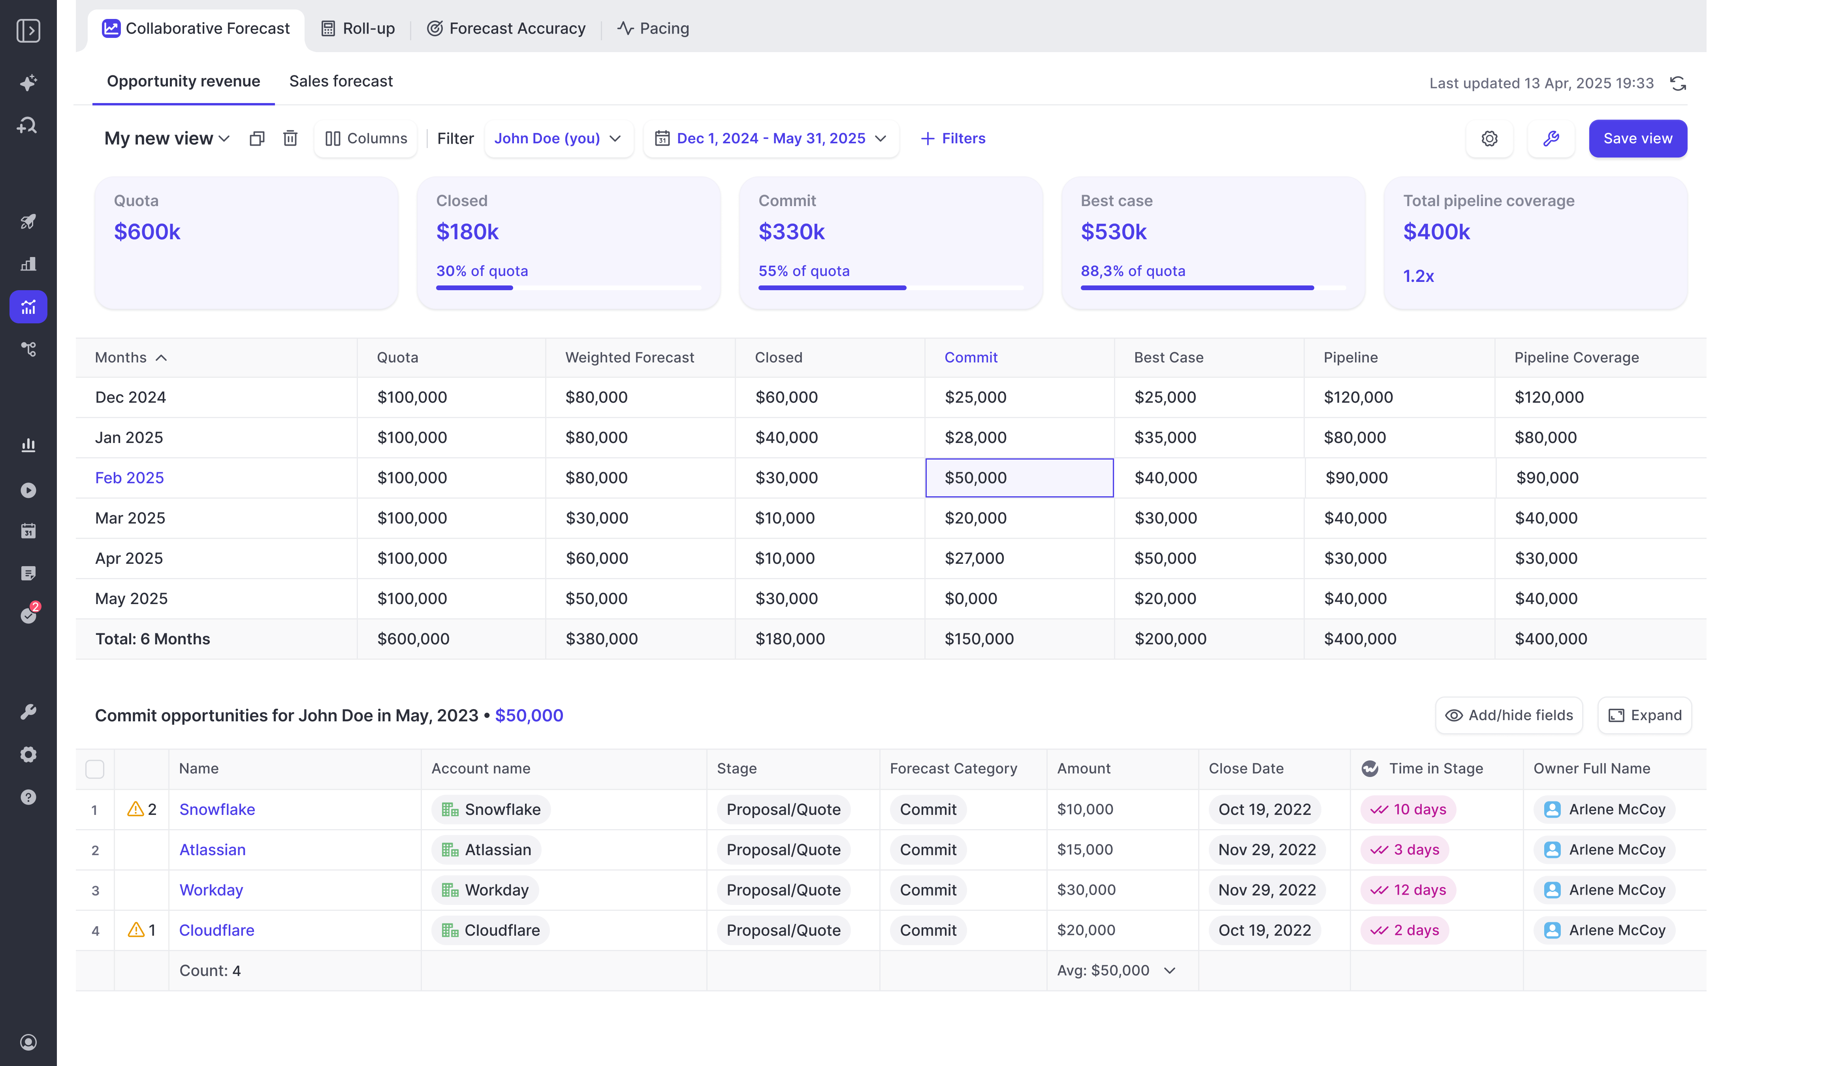Select the highlighted forecast chart sidebar icon
The image size is (1831, 1066).
(28, 307)
